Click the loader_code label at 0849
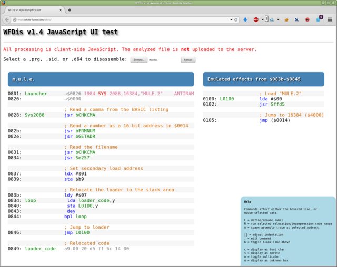337x267 pixels. pos(40,249)
